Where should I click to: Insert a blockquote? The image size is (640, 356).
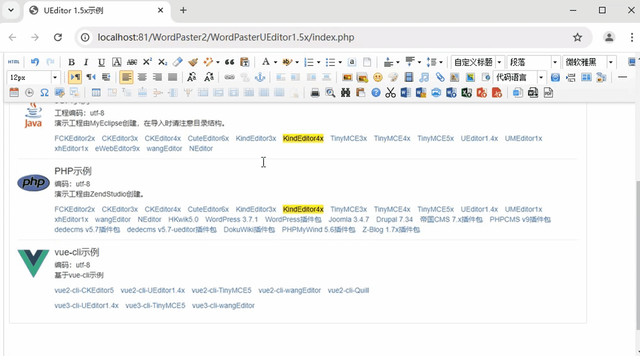pyautogui.click(x=230, y=62)
